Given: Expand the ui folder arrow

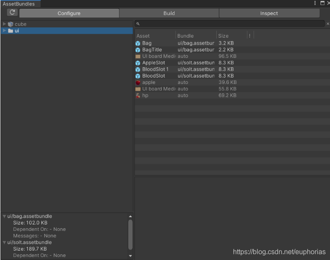Looking at the screenshot, I should pos(4,31).
